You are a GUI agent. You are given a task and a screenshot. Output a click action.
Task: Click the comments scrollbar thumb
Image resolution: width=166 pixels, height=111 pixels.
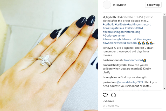click(x=165, y=38)
